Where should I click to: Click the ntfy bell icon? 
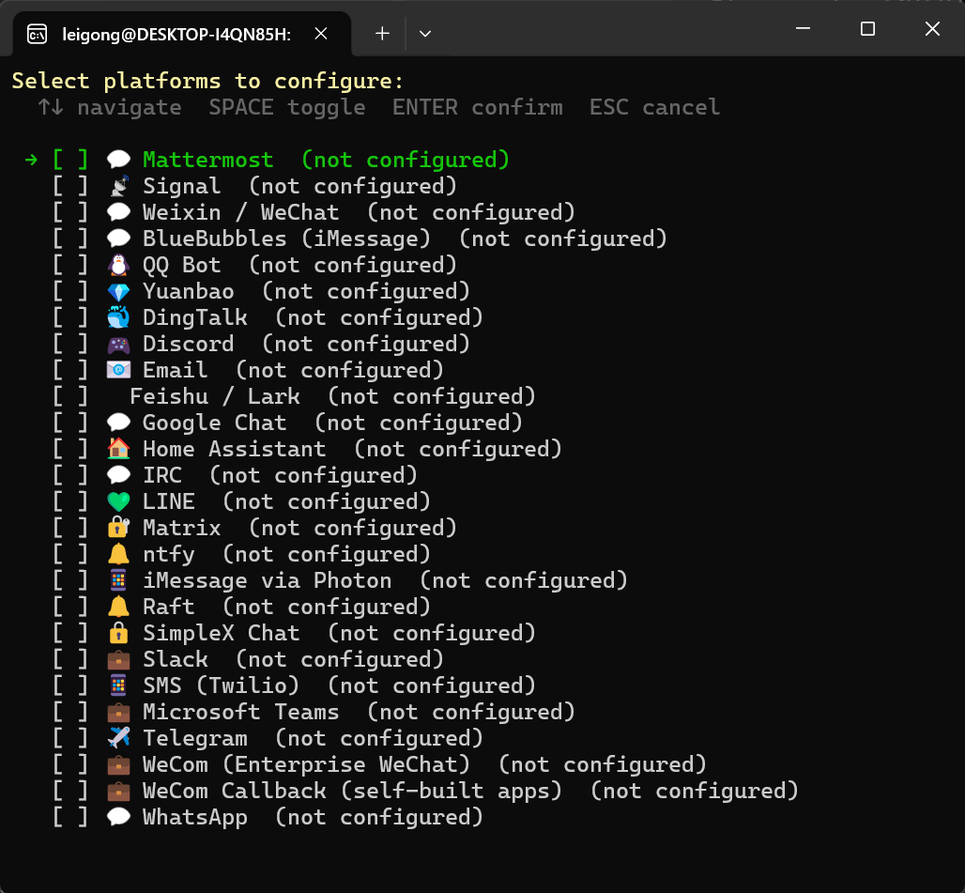tap(119, 554)
